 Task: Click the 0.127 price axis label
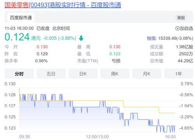(x=10, y=106)
